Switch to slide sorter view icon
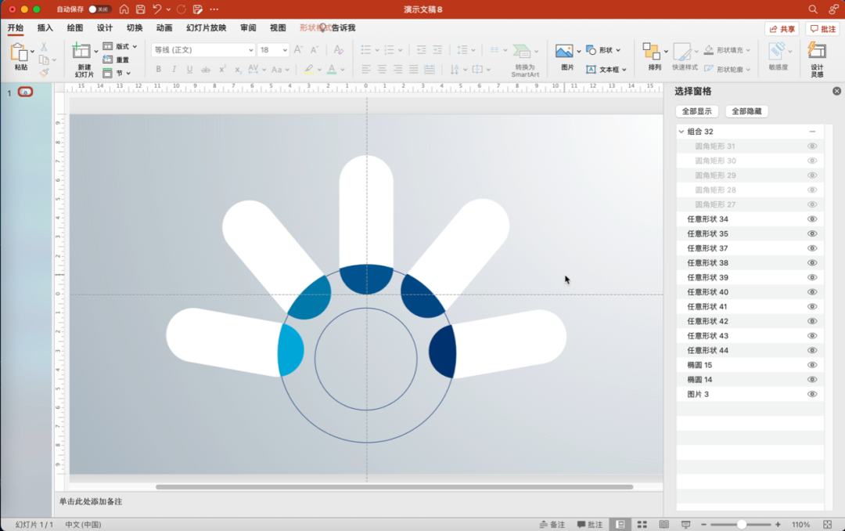845x531 pixels. (x=642, y=524)
